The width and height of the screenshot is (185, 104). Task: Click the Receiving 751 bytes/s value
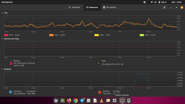31,91
